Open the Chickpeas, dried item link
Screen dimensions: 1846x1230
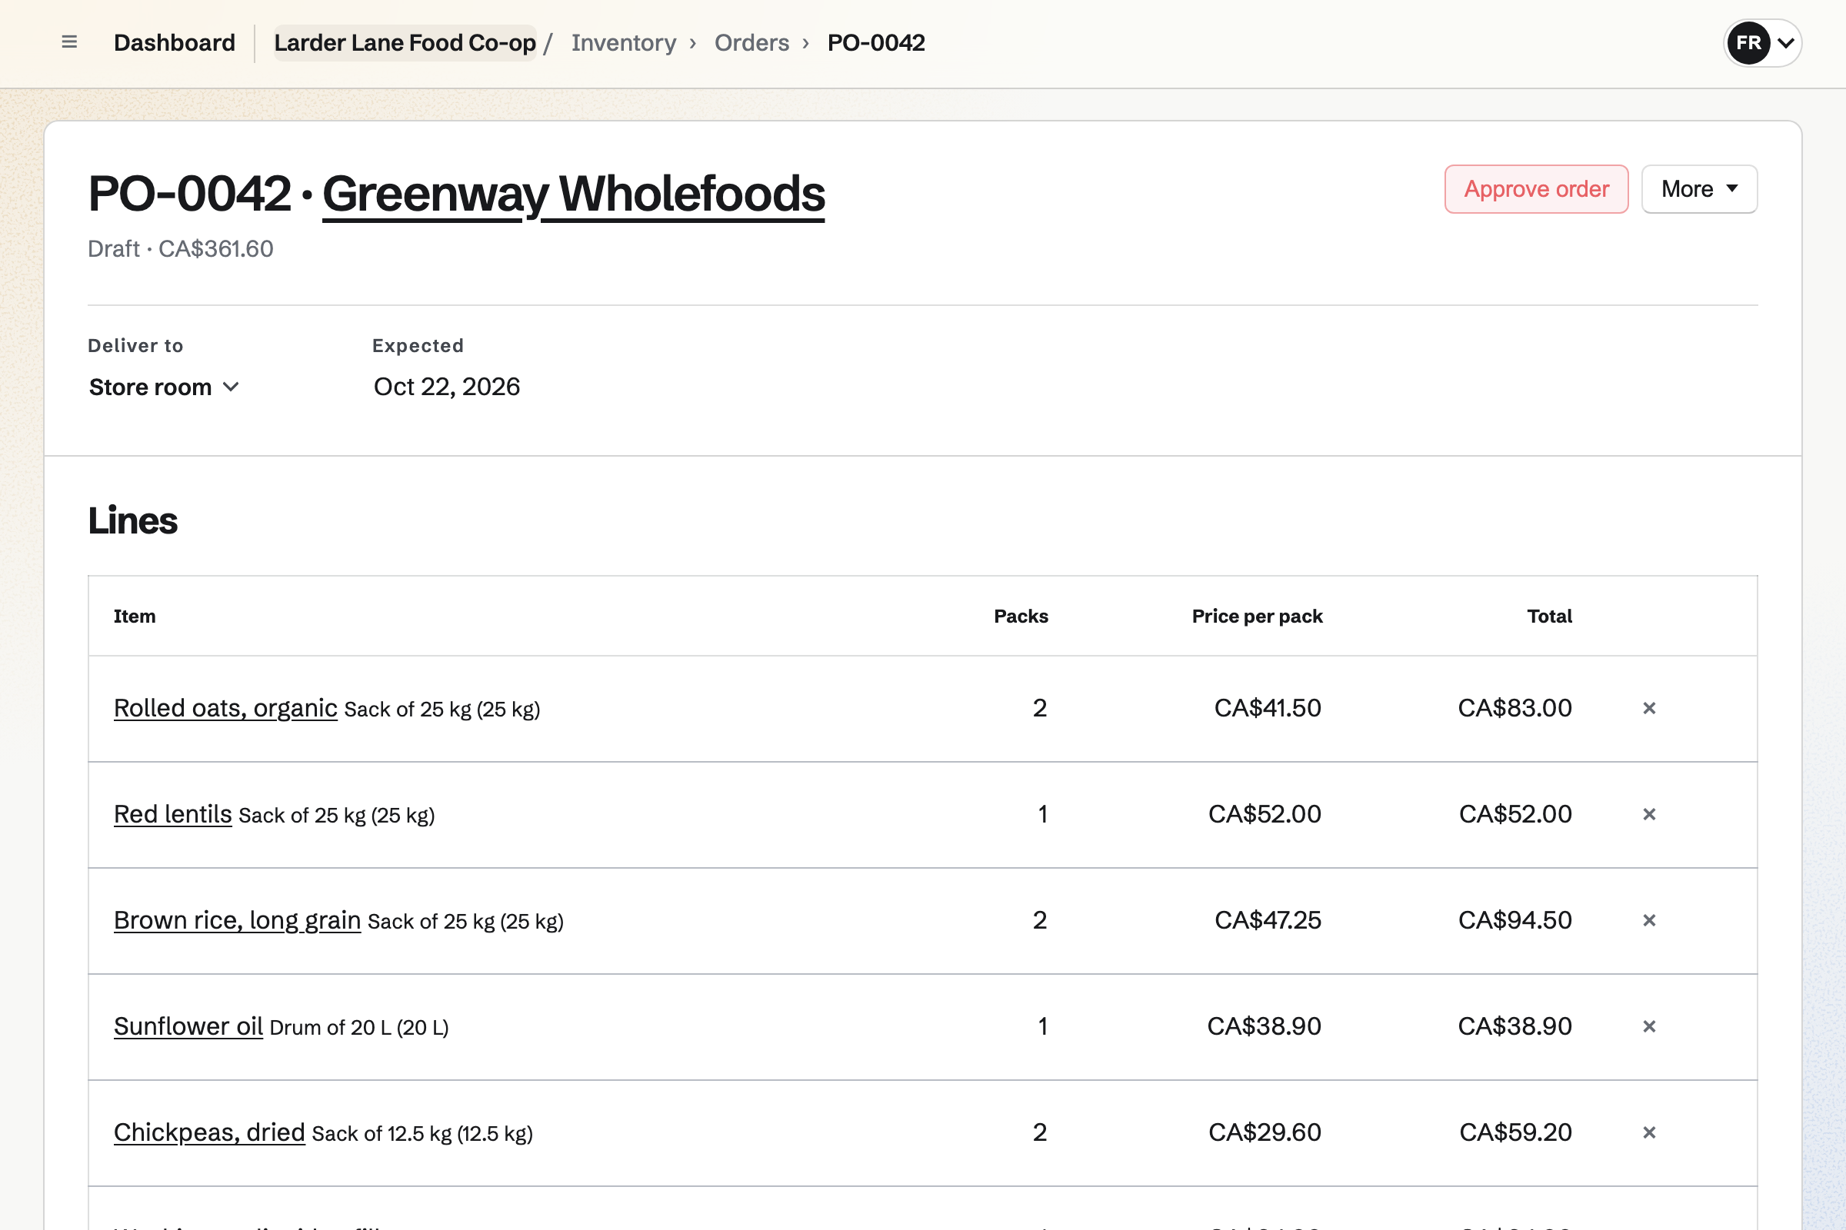click(x=209, y=1131)
